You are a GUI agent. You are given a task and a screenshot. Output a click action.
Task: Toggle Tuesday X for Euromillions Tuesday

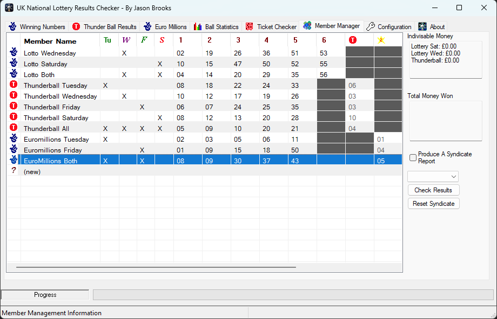[105, 139]
